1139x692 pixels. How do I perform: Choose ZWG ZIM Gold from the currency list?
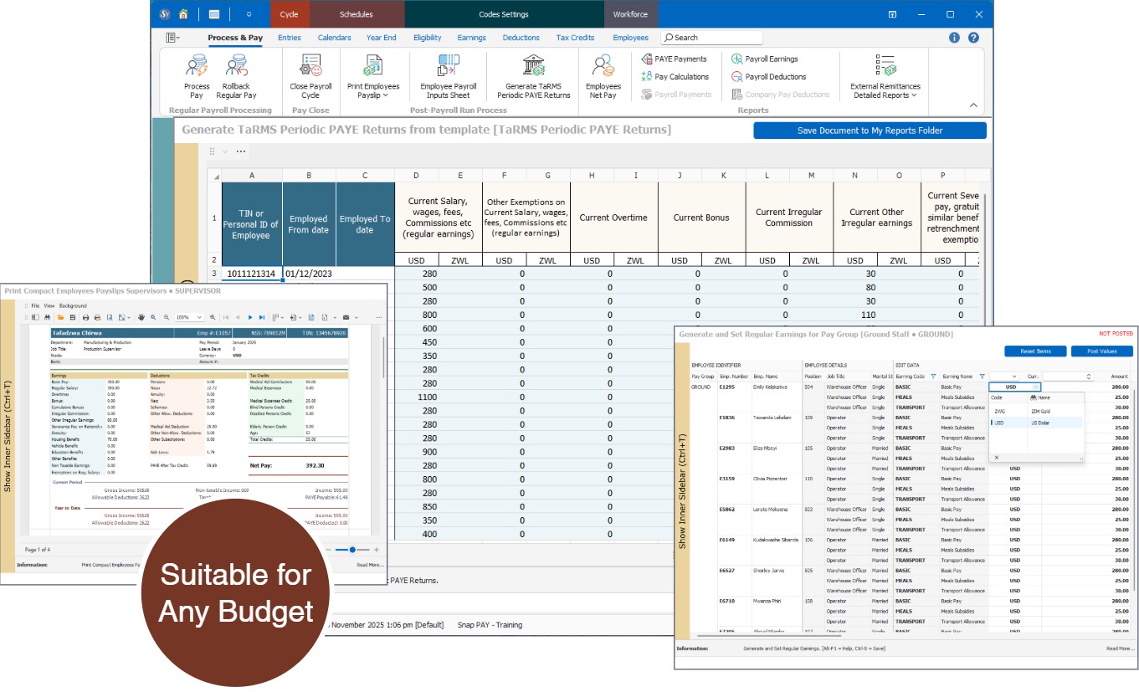coord(1036,412)
